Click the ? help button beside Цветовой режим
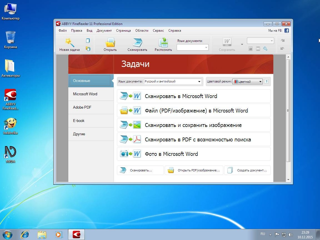Viewport: 320px width, 240px height. (266, 81)
